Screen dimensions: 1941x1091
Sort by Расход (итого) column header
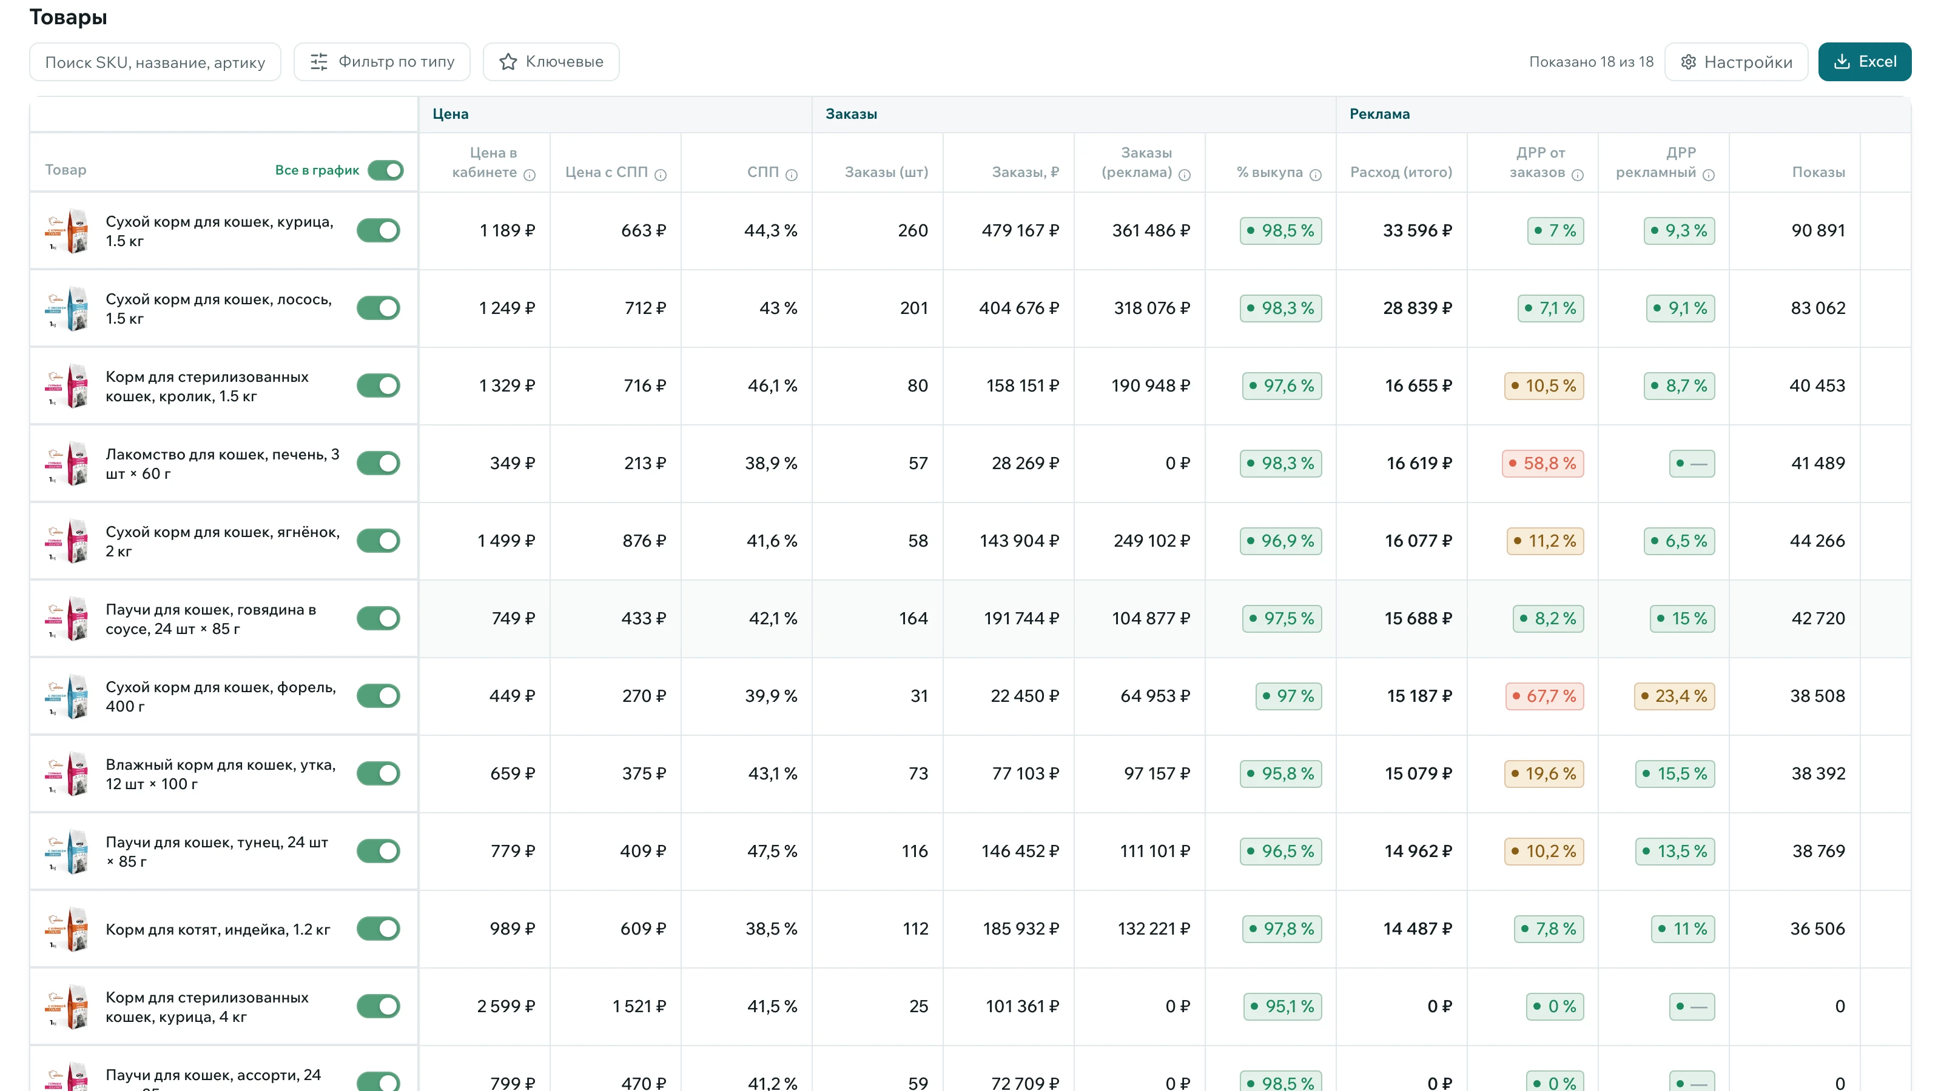pyautogui.click(x=1401, y=172)
